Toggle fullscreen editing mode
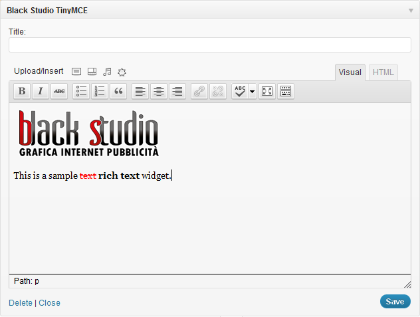Screen dimensions: 420x317 click(x=267, y=91)
